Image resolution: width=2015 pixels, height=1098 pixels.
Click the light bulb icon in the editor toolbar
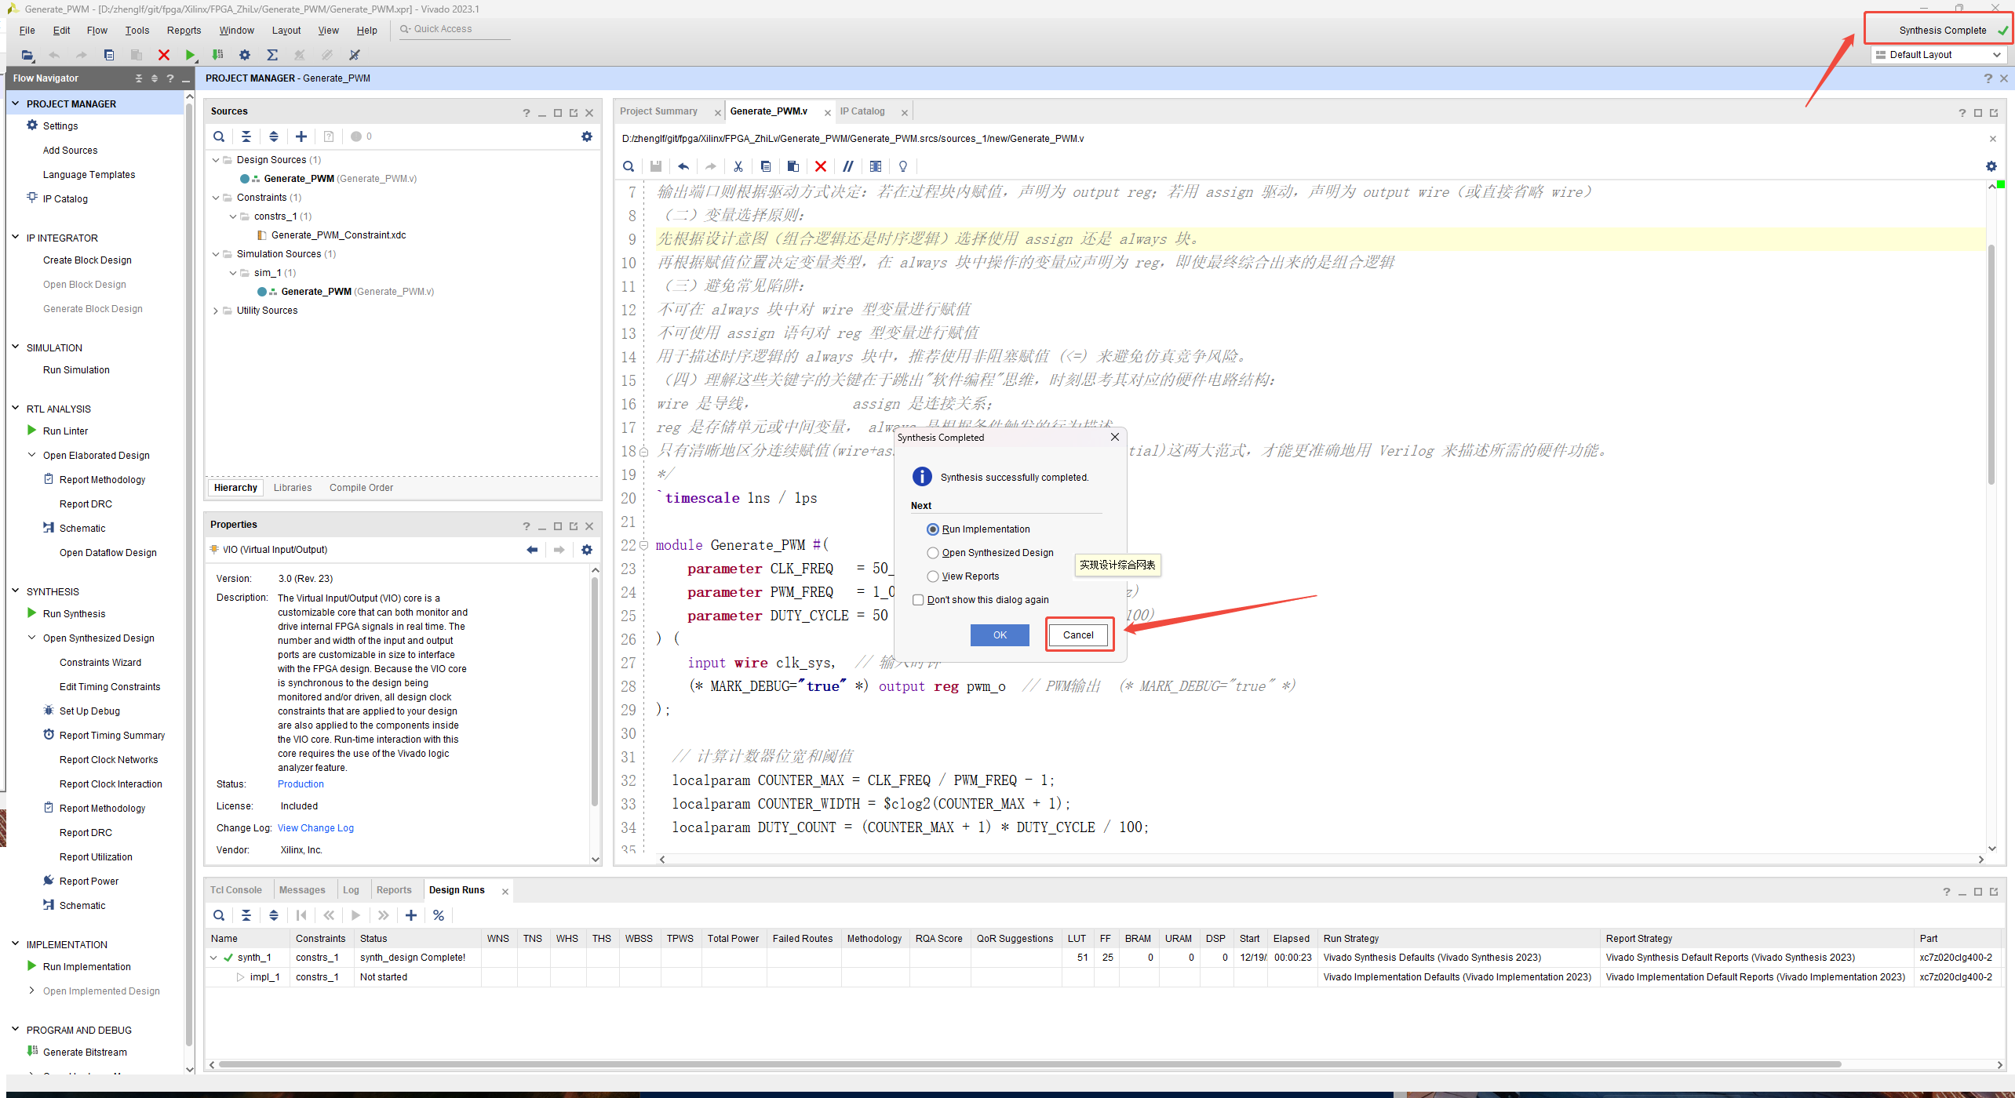click(903, 166)
